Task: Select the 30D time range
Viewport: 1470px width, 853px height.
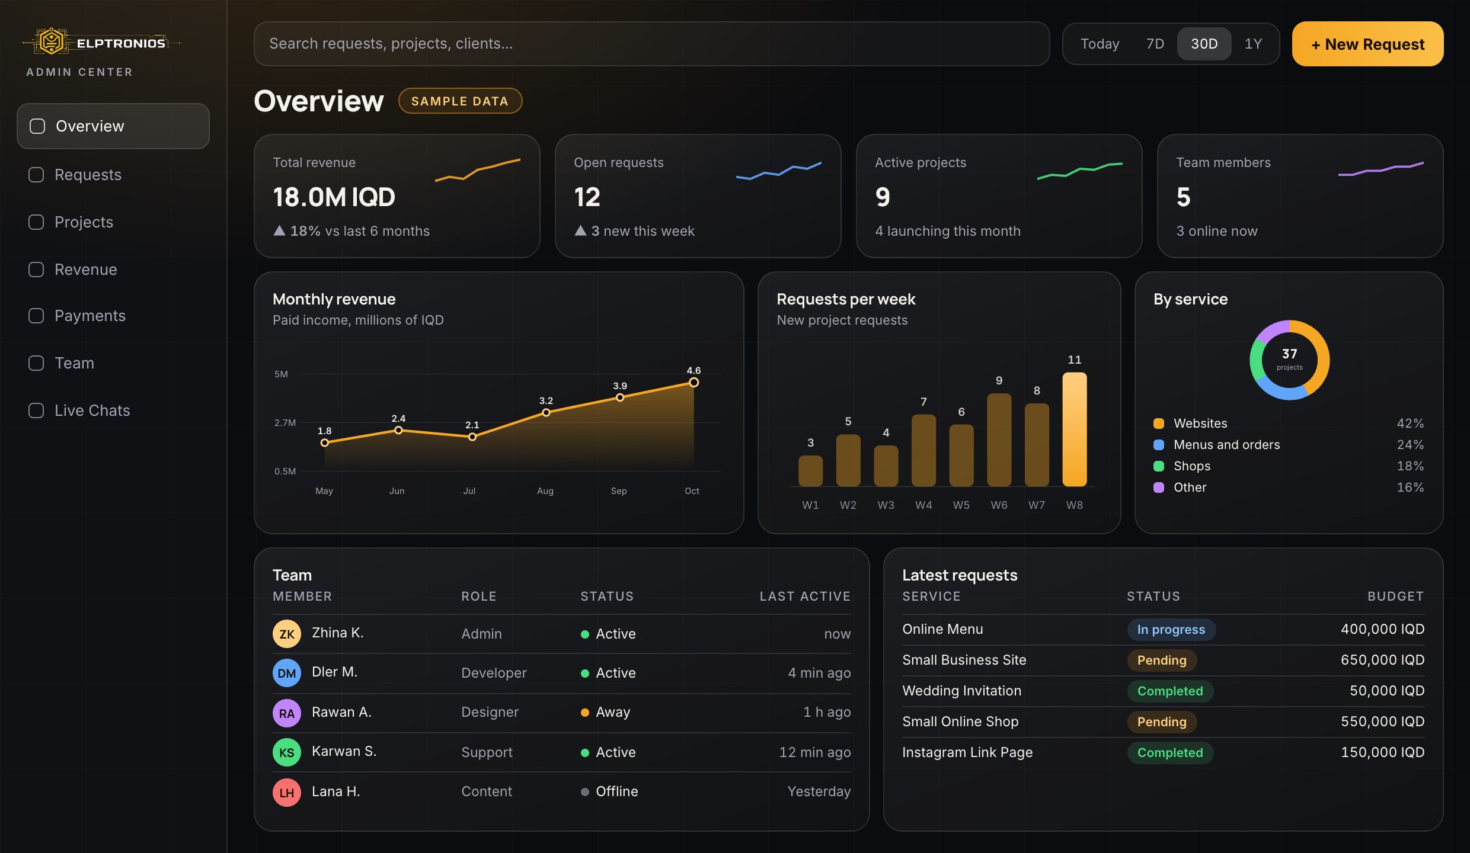Action: coord(1204,44)
